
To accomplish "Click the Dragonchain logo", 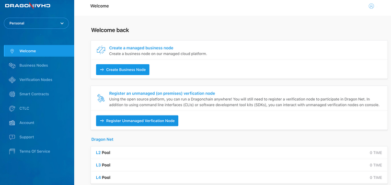I will (28, 5).
